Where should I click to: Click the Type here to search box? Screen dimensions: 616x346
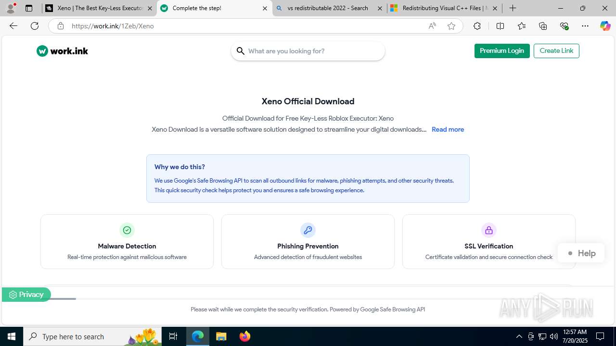[x=92, y=336]
